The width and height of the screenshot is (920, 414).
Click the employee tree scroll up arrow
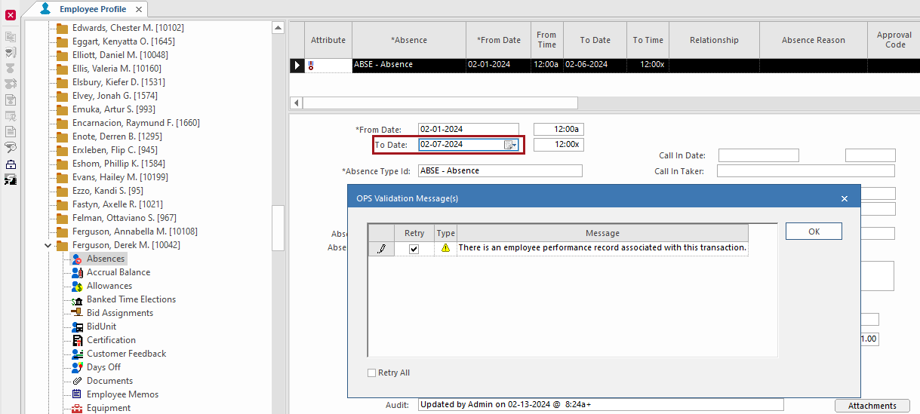278,28
